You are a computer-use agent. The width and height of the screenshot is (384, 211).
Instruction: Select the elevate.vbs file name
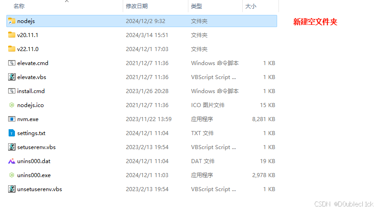coord(32,77)
